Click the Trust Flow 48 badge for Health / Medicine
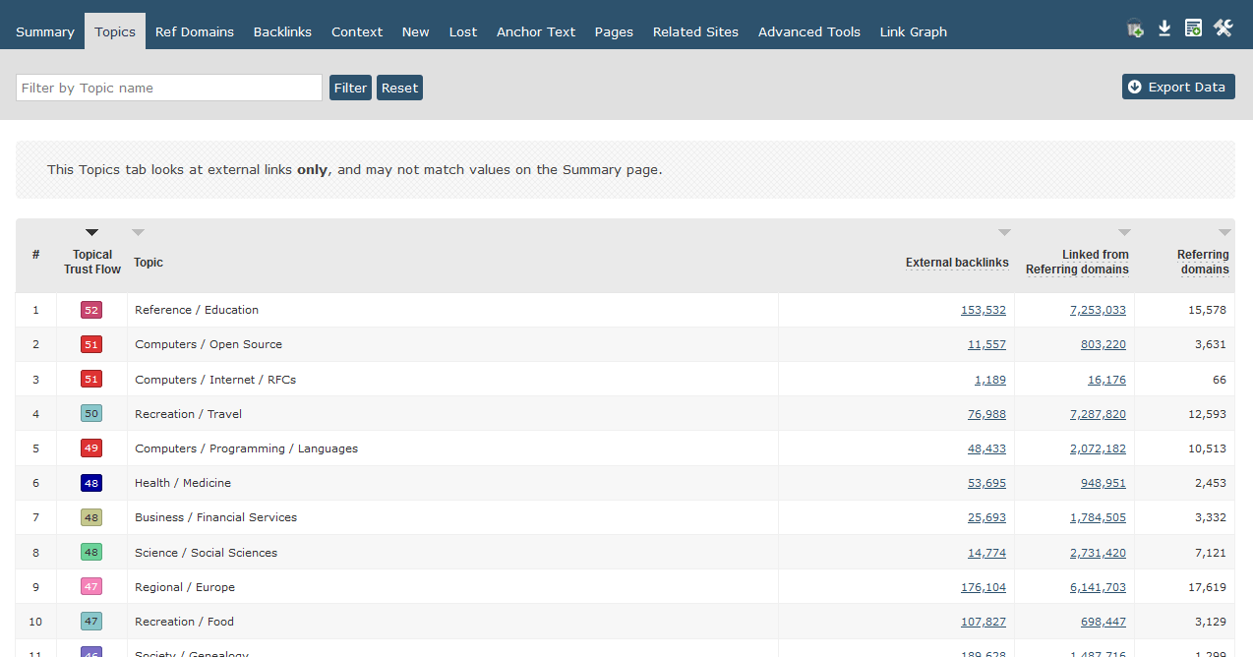This screenshot has width=1253, height=657. (91, 483)
